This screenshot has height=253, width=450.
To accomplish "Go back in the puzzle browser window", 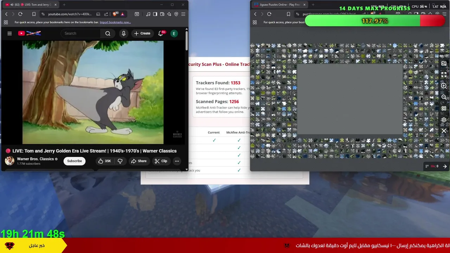I will point(255,14).
